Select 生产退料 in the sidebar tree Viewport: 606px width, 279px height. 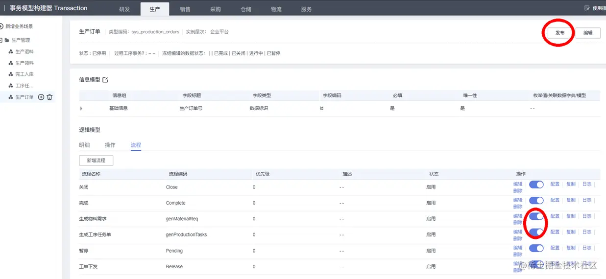pos(24,51)
